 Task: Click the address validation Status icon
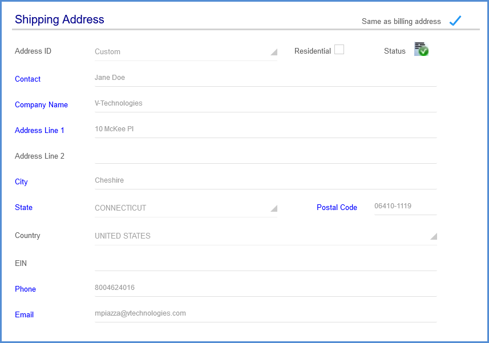pyautogui.click(x=421, y=49)
